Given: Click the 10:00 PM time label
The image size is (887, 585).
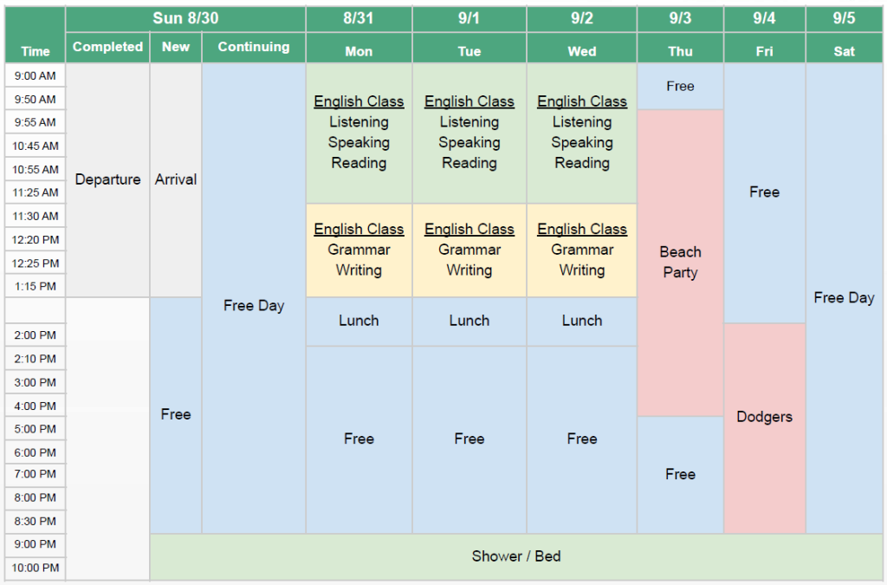Looking at the screenshot, I should tap(36, 568).
